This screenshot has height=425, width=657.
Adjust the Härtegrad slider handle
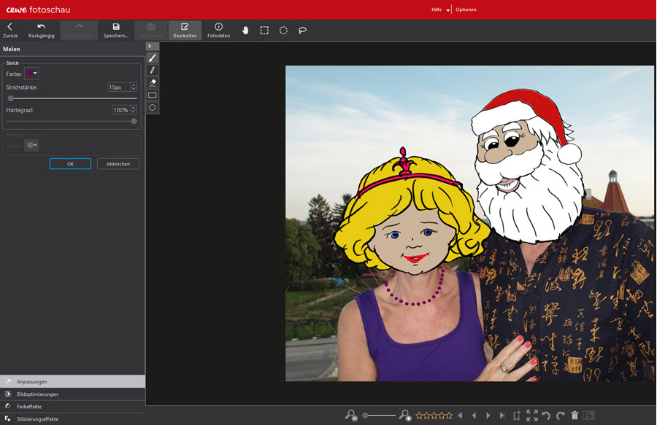[134, 121]
